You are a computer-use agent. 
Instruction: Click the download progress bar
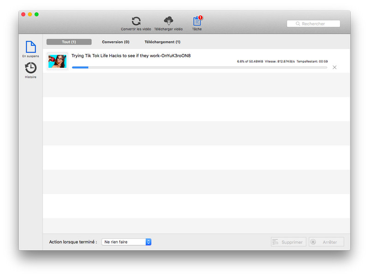200,67
